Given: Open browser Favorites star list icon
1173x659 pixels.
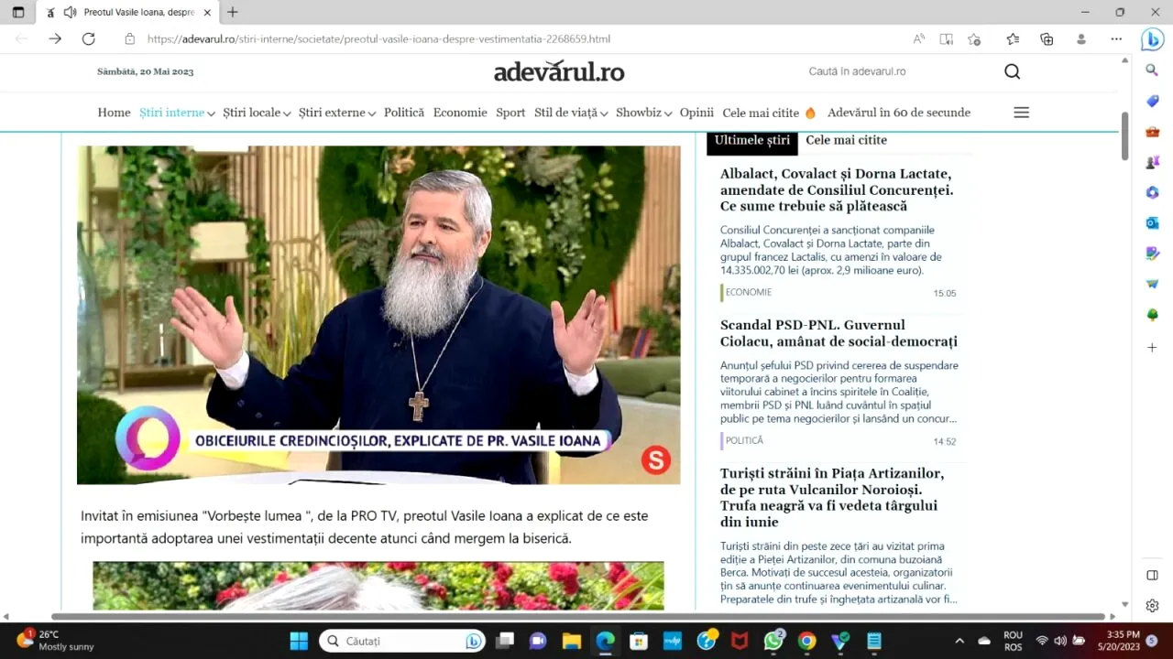Looking at the screenshot, I should click(1013, 38).
